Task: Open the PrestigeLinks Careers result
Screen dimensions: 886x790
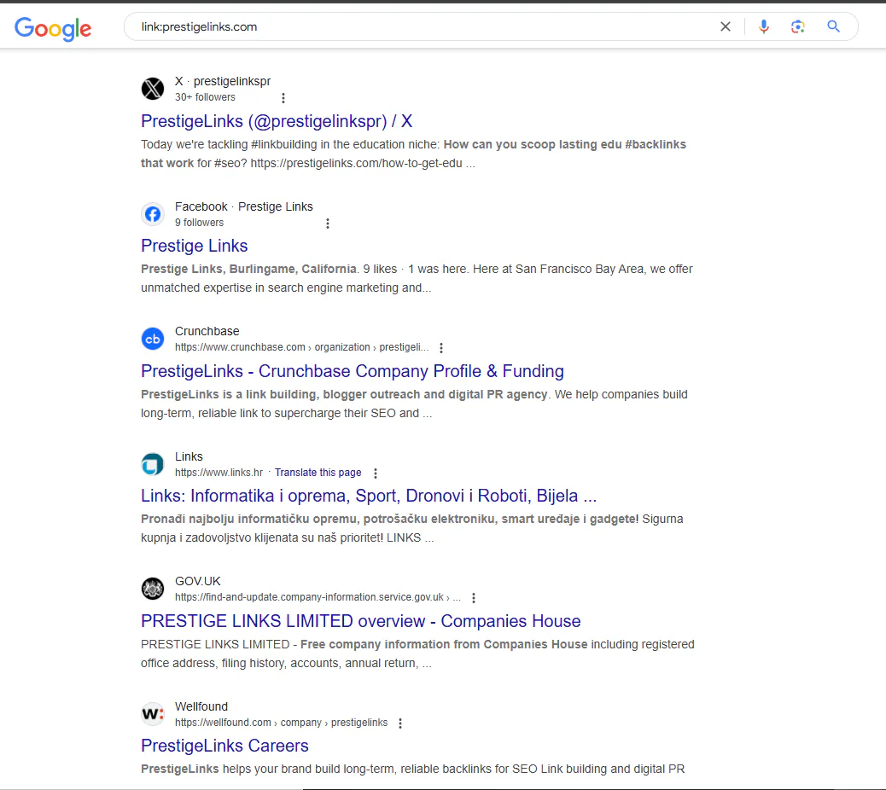Action: (x=224, y=746)
